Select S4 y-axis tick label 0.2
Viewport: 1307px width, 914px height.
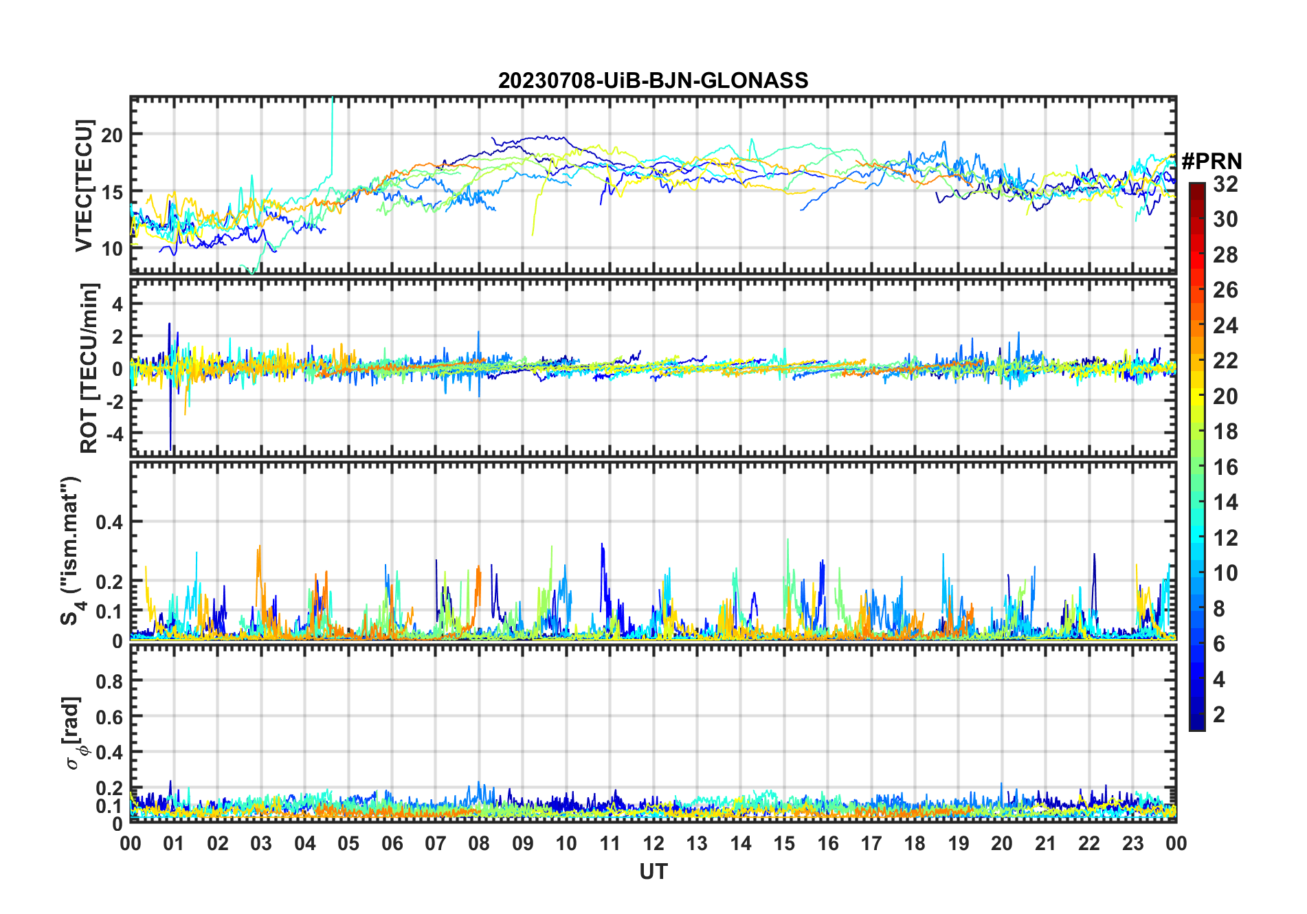(109, 581)
